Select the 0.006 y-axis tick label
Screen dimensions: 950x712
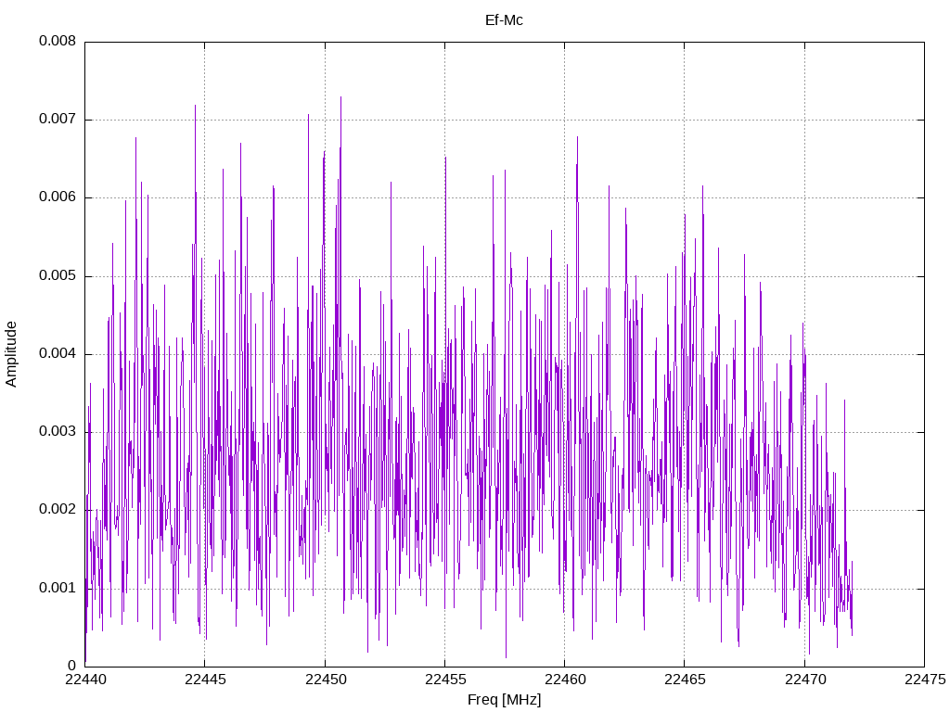point(58,197)
